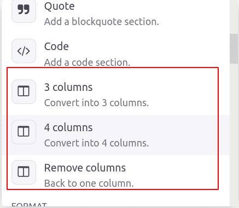Choose the 3 columns command title
239x208 pixels.
pyautogui.click(x=68, y=87)
